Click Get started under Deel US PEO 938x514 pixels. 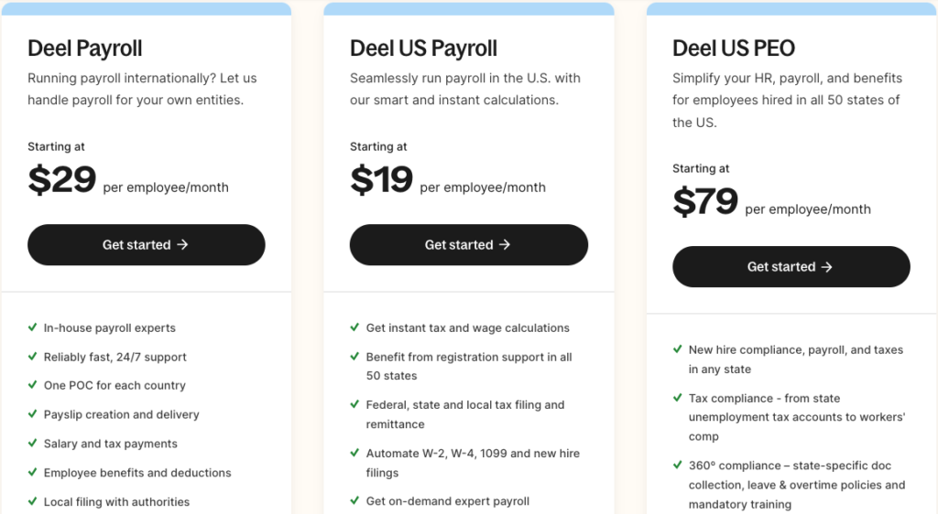[x=791, y=267]
